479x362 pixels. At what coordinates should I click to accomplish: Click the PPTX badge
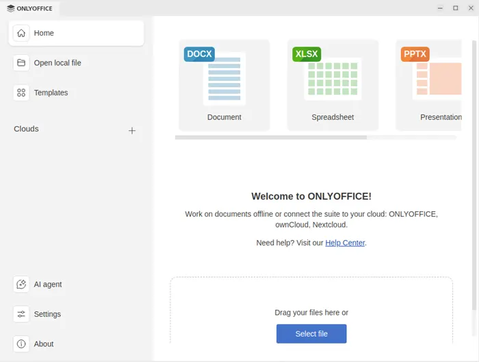(x=415, y=54)
